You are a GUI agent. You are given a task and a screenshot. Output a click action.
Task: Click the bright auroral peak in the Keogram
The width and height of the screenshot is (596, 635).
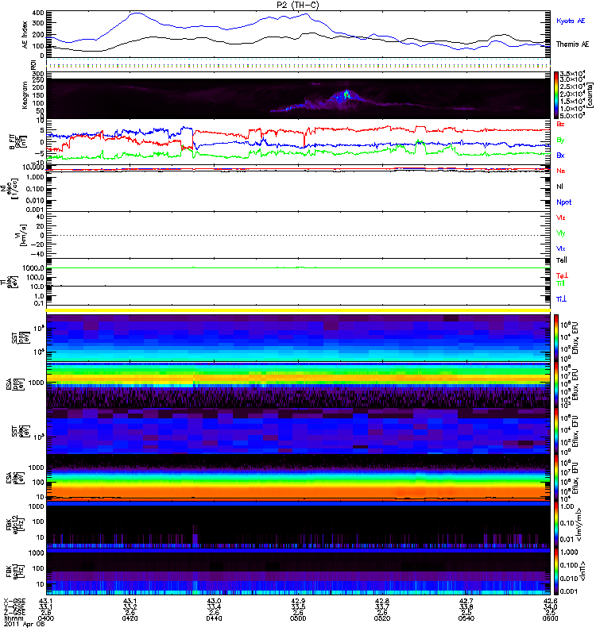tap(346, 94)
